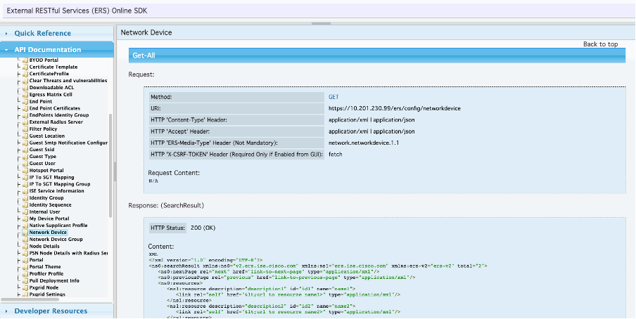Click the GET method link

pos(333,97)
